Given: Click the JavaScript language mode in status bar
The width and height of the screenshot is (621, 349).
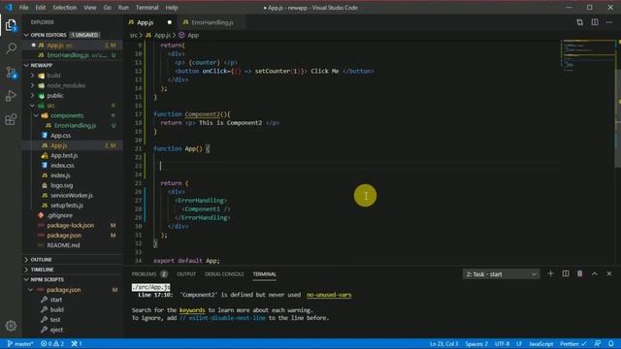Looking at the screenshot, I should coord(541,343).
